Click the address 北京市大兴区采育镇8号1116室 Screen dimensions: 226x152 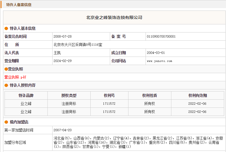pos(78,45)
